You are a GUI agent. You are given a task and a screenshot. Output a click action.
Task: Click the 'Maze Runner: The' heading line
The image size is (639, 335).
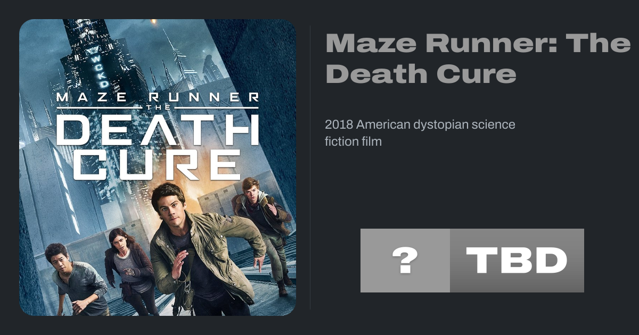(x=478, y=44)
